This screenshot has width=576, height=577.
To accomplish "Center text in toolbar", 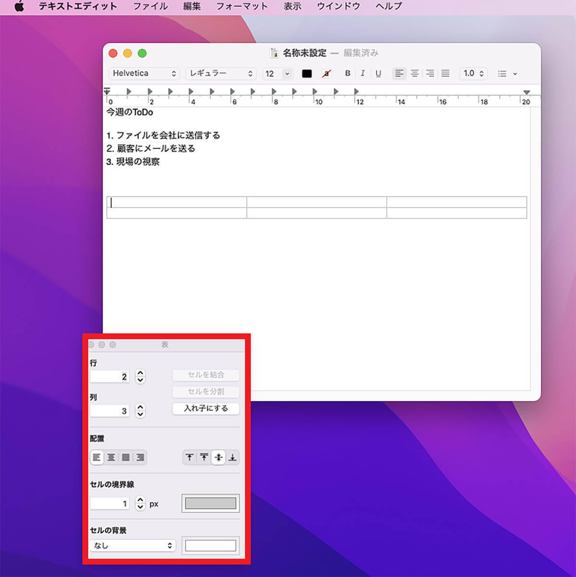I will (x=415, y=73).
